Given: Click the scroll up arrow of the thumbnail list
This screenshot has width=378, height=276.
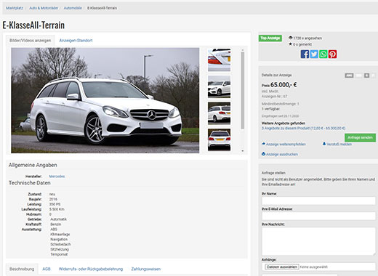Looking at the screenshot, I should tap(243, 50).
